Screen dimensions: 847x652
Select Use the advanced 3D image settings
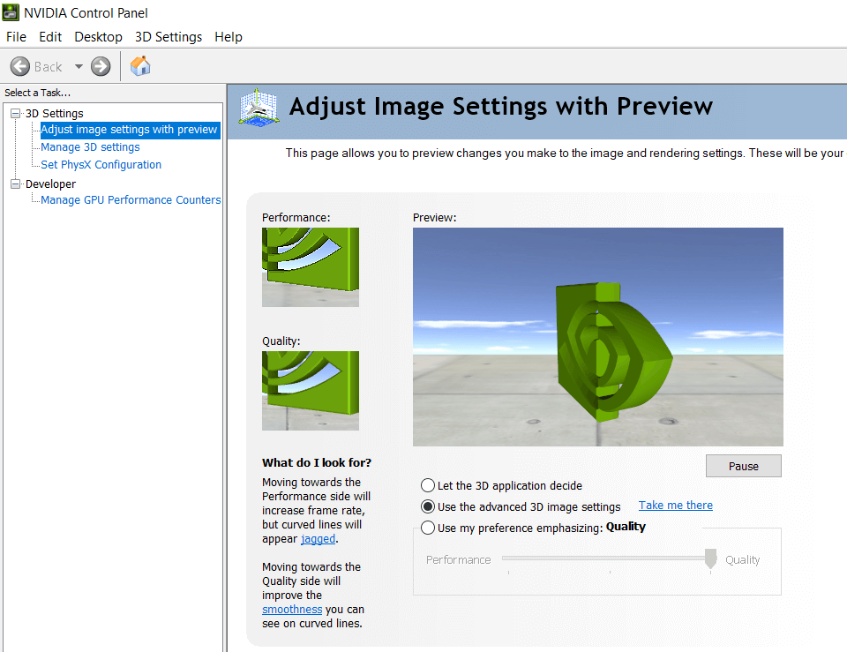pos(428,506)
